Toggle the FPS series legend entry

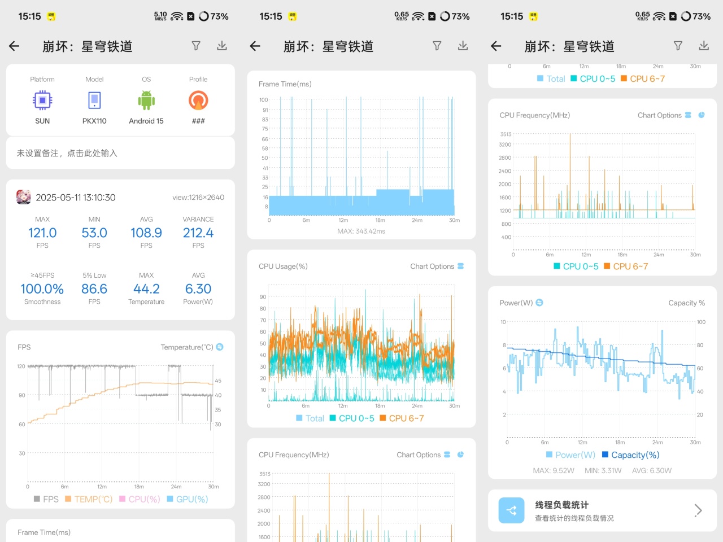pyautogui.click(x=46, y=499)
